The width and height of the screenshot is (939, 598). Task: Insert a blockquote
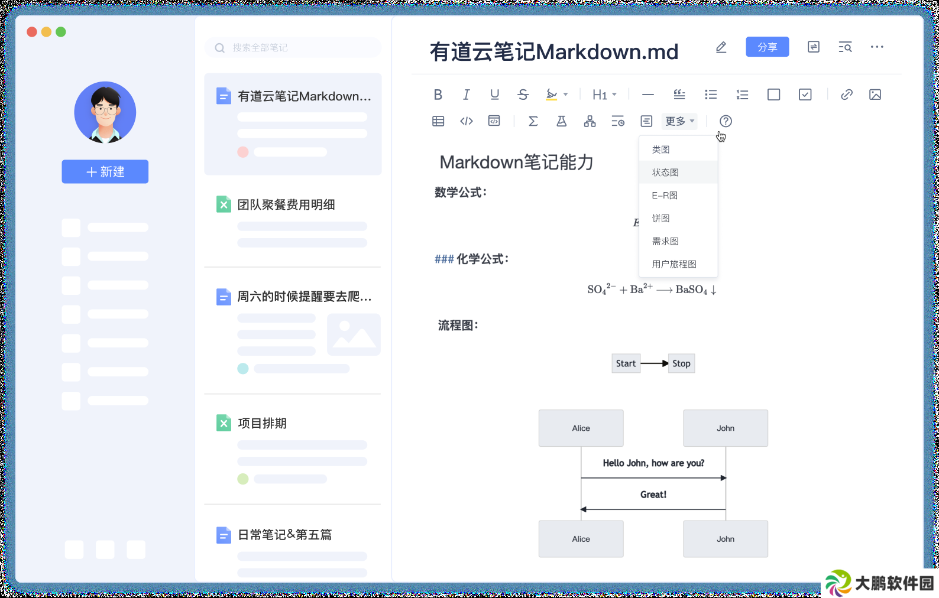[x=679, y=95]
